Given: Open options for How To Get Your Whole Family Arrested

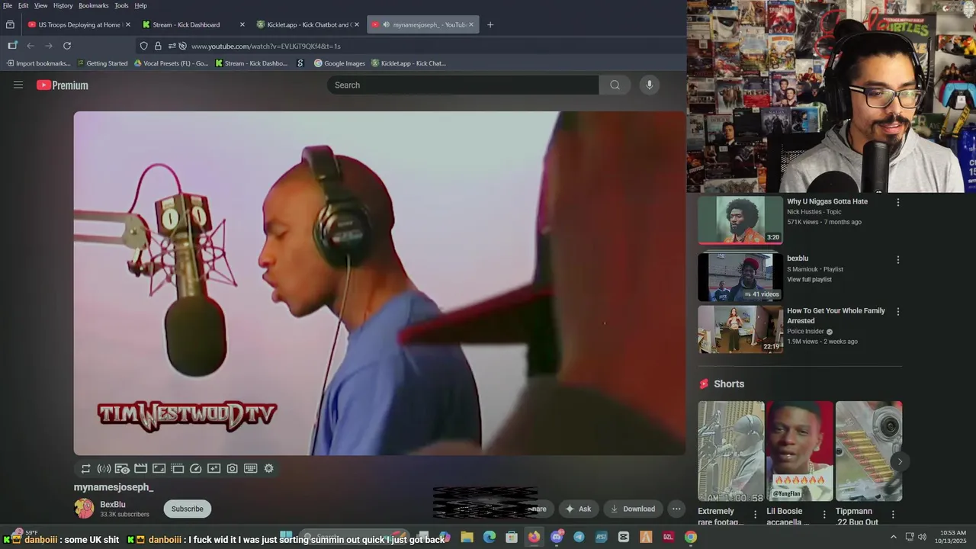Looking at the screenshot, I should [897, 311].
